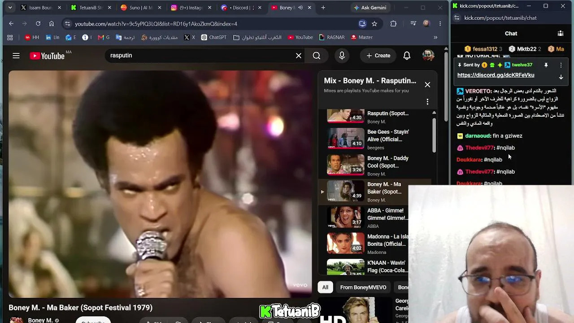This screenshot has height=323, width=574.
Task: Play Madonna La Isla Bonita video
Action: click(x=368, y=244)
